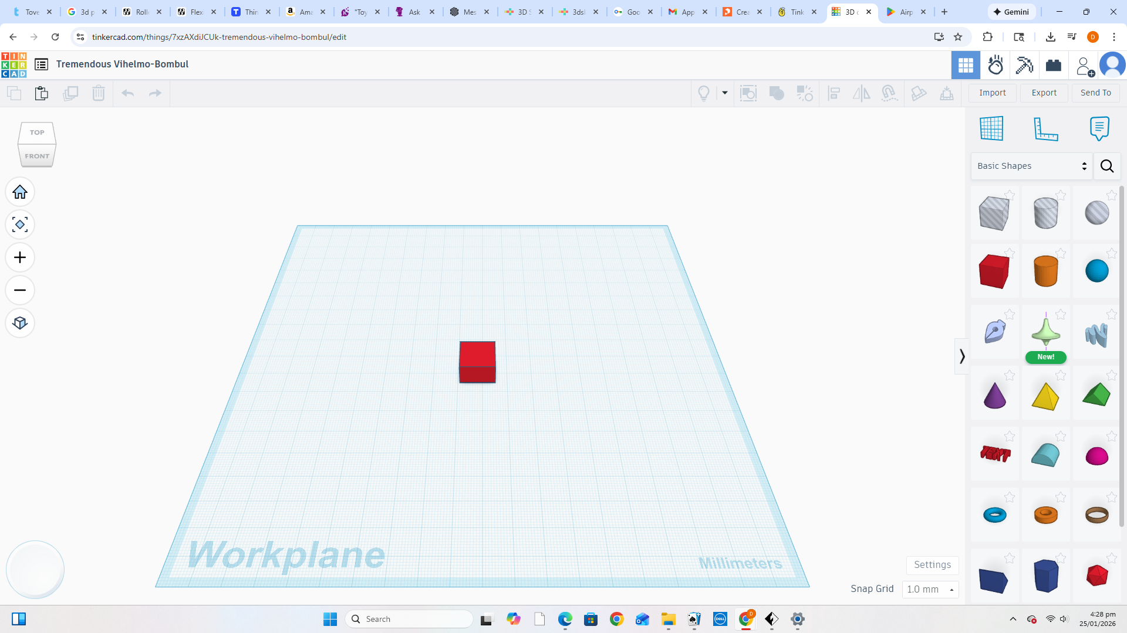The height and width of the screenshot is (633, 1127).
Task: Favorite the purple Cone with star
Action: click(1010, 375)
